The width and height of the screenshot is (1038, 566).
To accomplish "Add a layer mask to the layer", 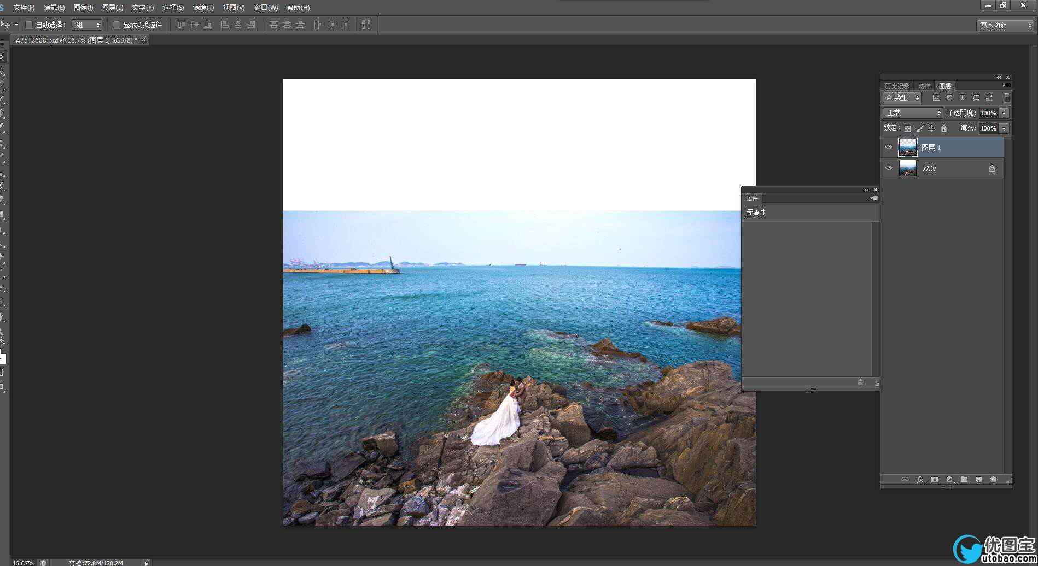I will [x=935, y=480].
